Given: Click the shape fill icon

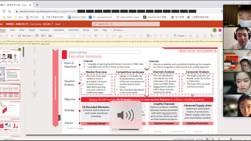Looking at the screenshot, I should pos(191,36).
